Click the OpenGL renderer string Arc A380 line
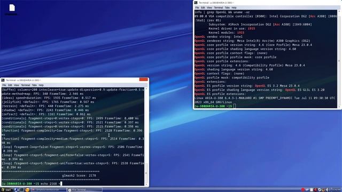Screen dimensions: 342x192 [252, 41]
